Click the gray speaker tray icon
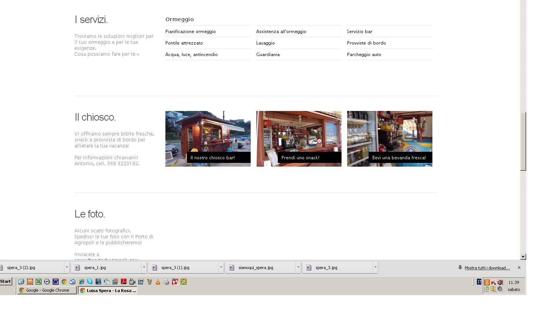This screenshot has height=334, width=534. click(500, 289)
